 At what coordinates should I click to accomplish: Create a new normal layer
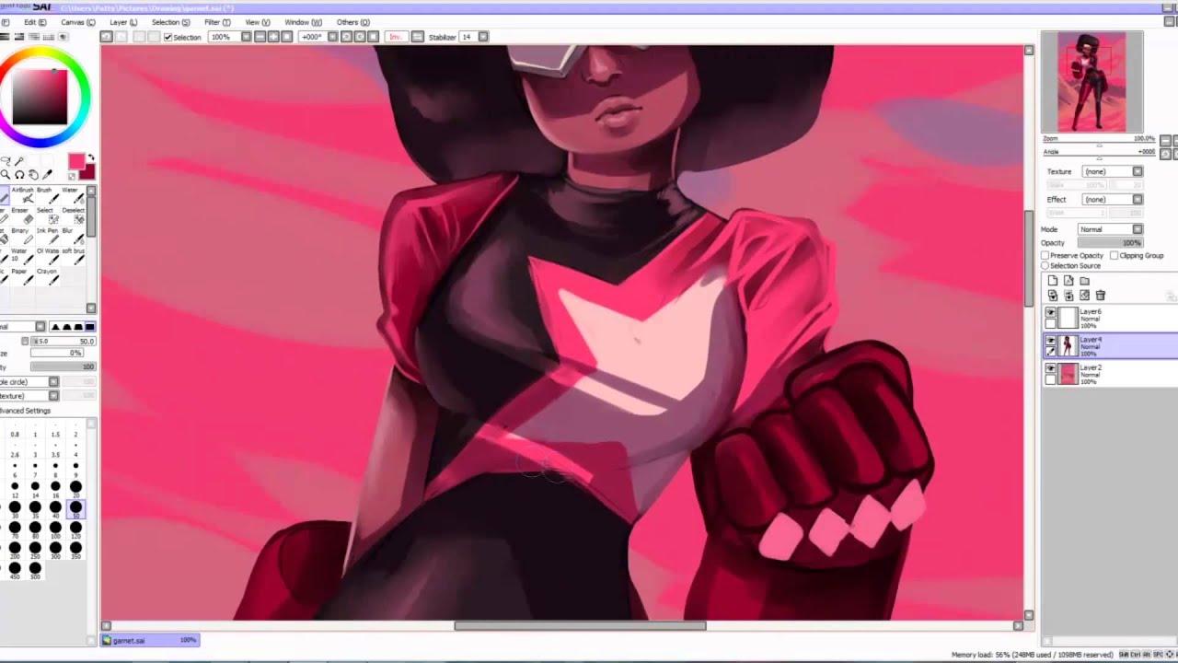(x=1053, y=281)
